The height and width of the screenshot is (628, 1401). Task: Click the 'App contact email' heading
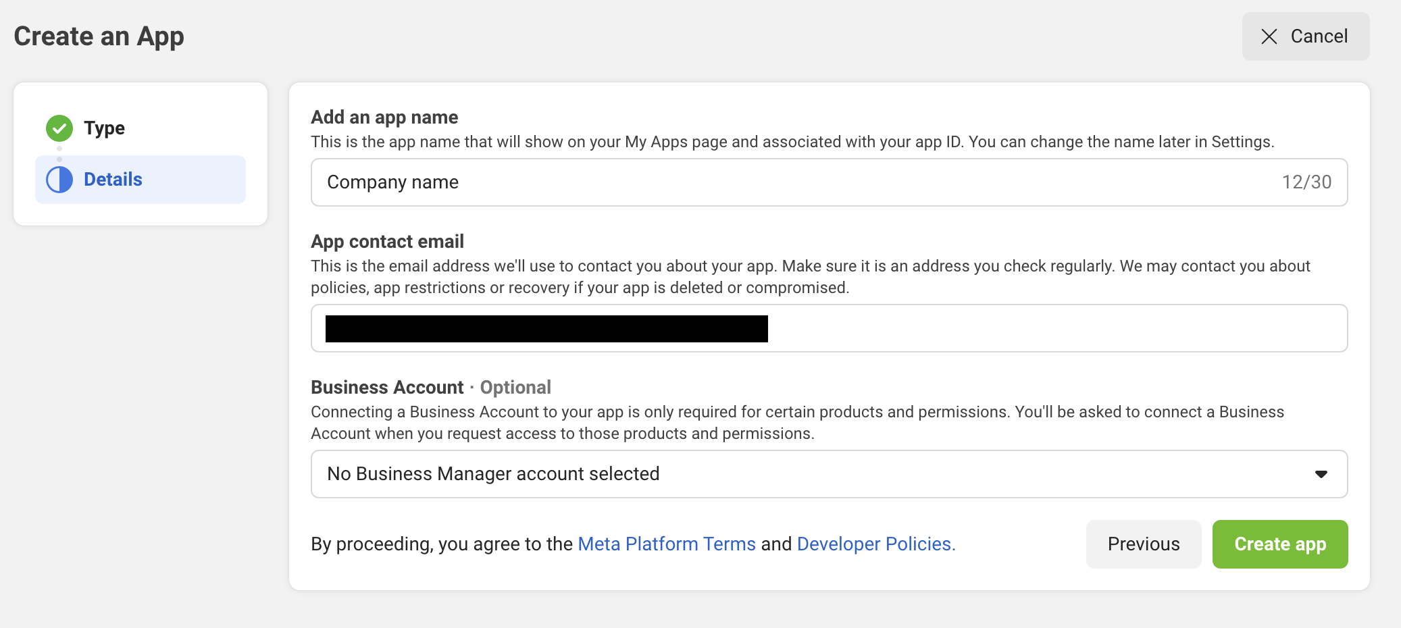pyautogui.click(x=387, y=242)
